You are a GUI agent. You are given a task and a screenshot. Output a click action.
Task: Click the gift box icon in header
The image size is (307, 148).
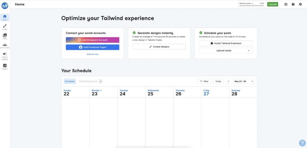coord(286,4)
